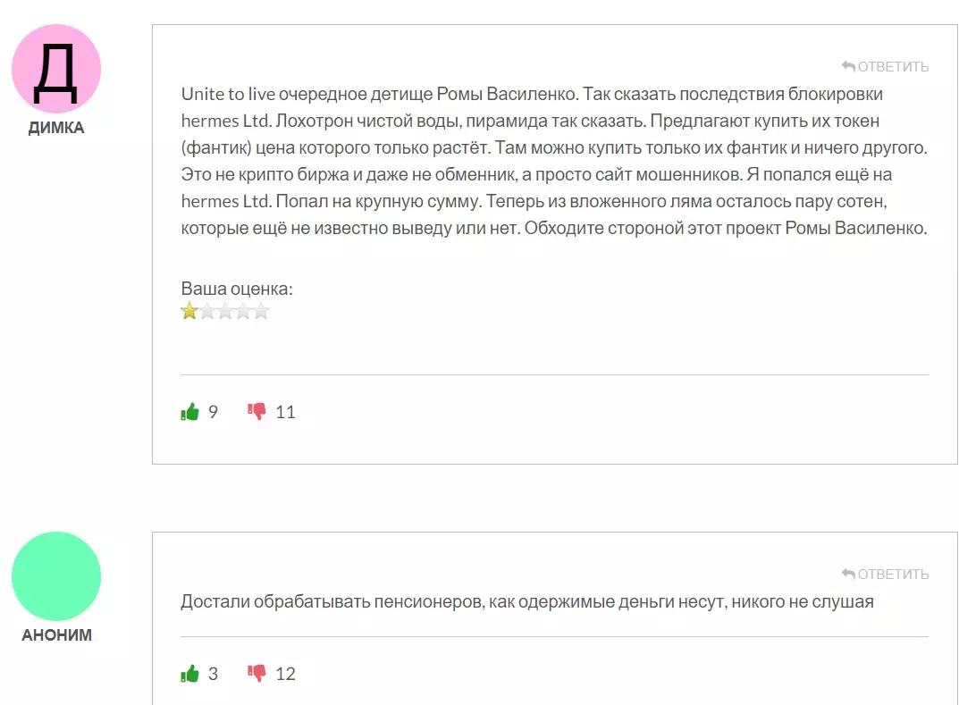Click the second rating star
The width and height of the screenshot is (959, 705).
click(207, 311)
